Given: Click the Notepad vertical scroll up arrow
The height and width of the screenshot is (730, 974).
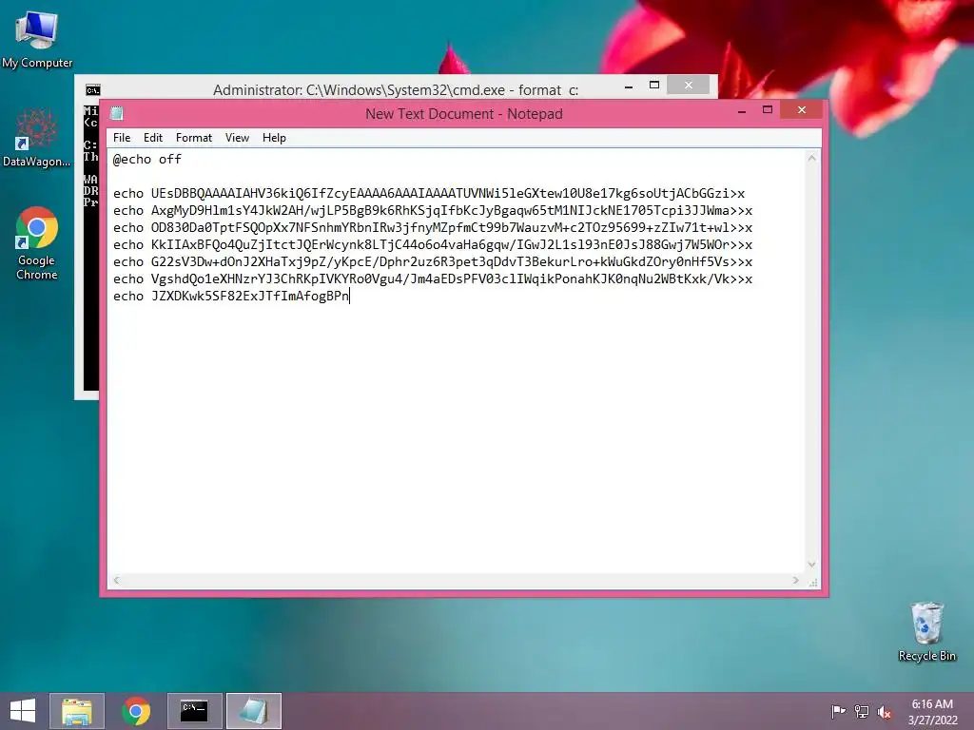Looking at the screenshot, I should pos(812,159).
